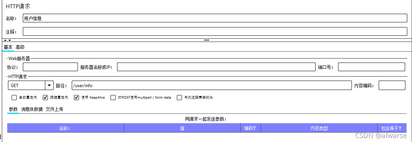Expand the panel with the down arrow
The image size is (412, 142).
[9, 40]
